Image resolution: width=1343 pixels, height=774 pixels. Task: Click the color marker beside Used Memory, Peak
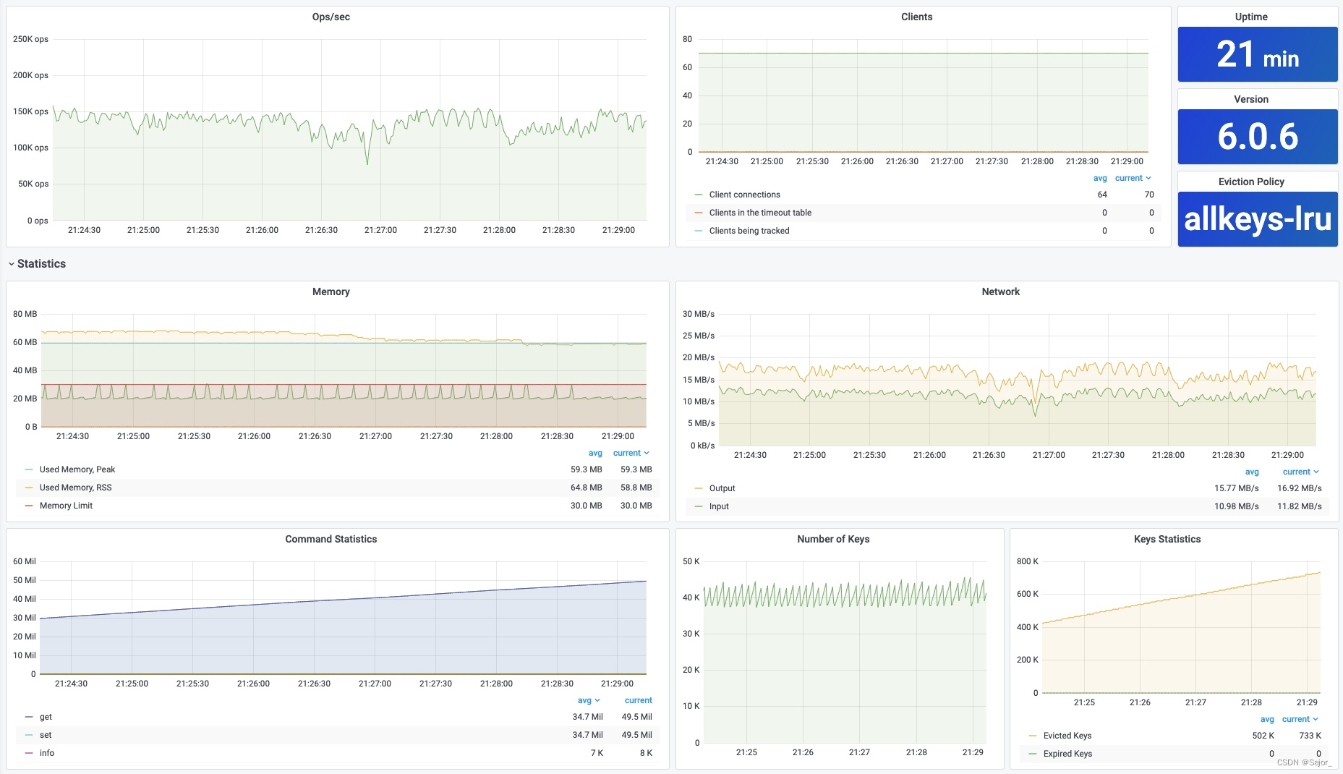pyautogui.click(x=29, y=469)
